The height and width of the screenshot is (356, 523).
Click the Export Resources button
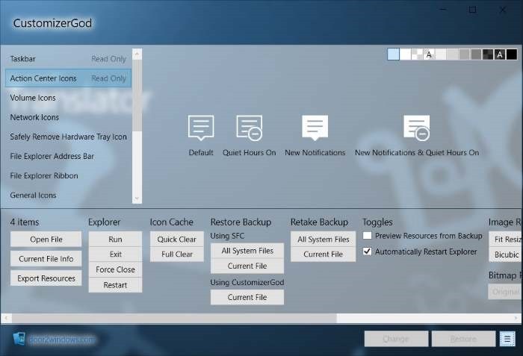point(46,278)
